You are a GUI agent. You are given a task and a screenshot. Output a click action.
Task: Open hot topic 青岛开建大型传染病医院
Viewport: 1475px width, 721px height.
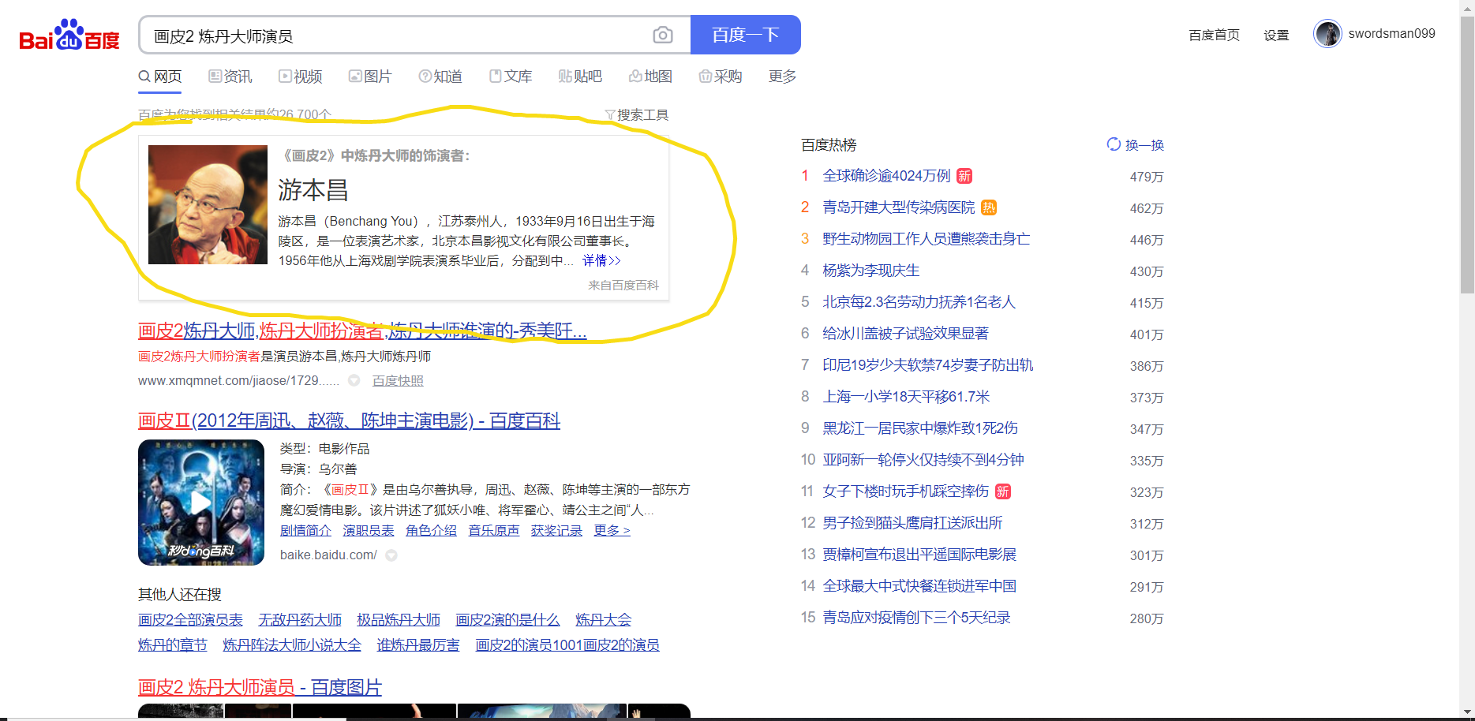pos(899,207)
